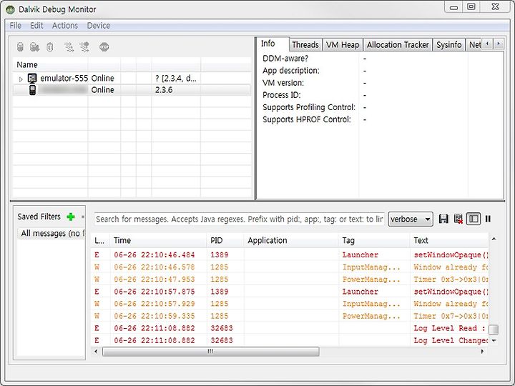This screenshot has height=386, width=515.
Task: Click the Supports HPROF Control label
Action: click(x=307, y=119)
